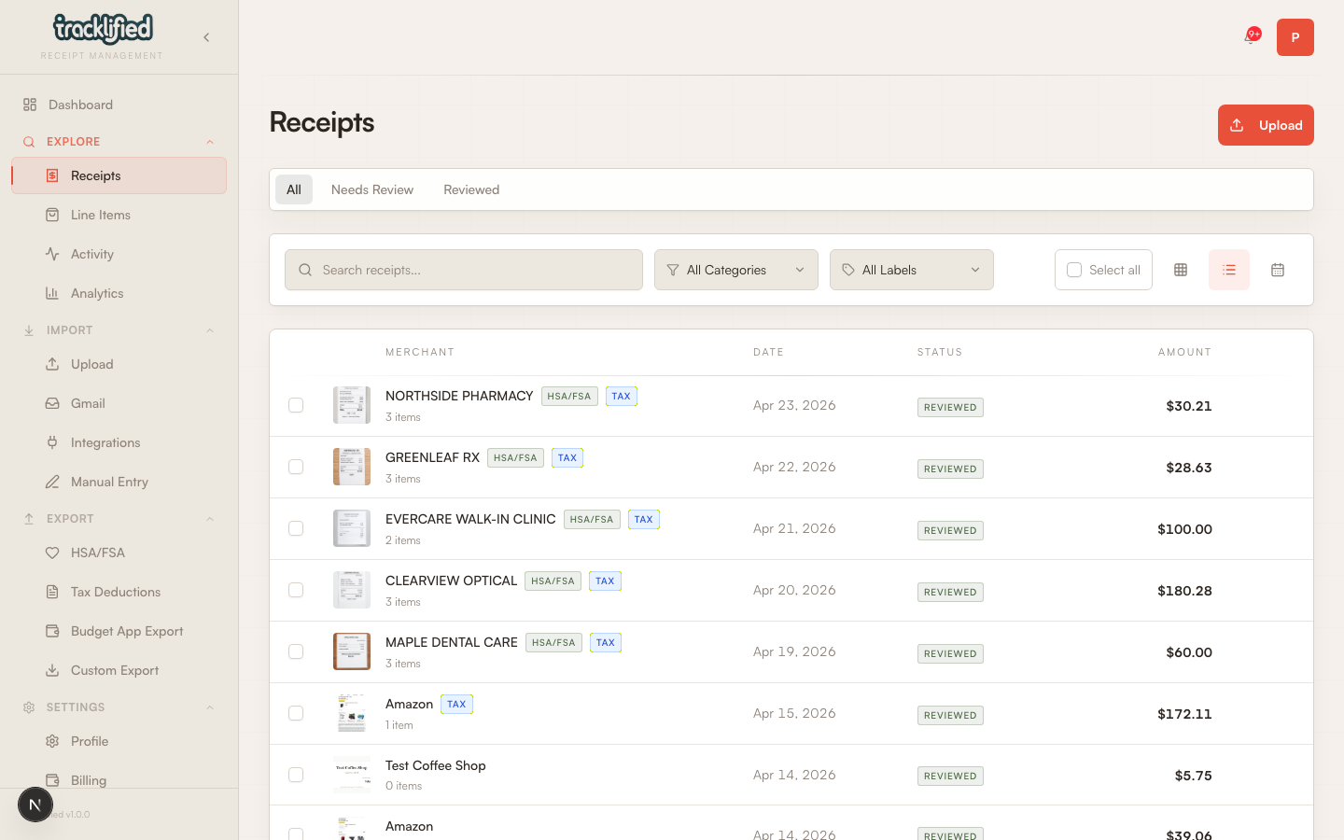Open the EVERCARE WALK-IN CLINIC receipt name
Image resolution: width=1344 pixels, height=840 pixels.
click(x=470, y=519)
